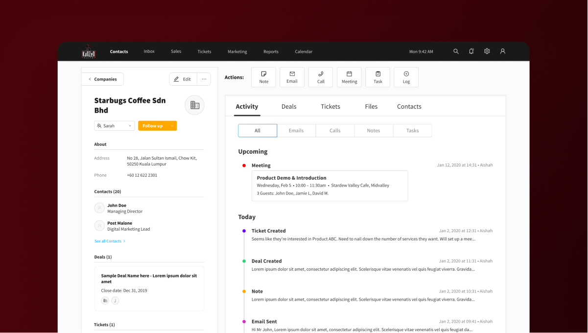This screenshot has height=333, width=588.
Task: Open the Product Demo & Introduction meeting card
Action: pos(329,186)
